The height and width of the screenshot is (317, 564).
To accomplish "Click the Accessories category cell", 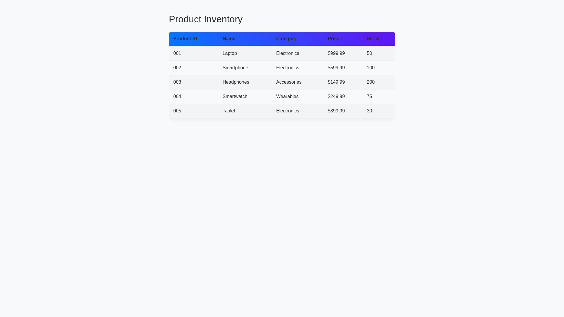I will tap(289, 82).
